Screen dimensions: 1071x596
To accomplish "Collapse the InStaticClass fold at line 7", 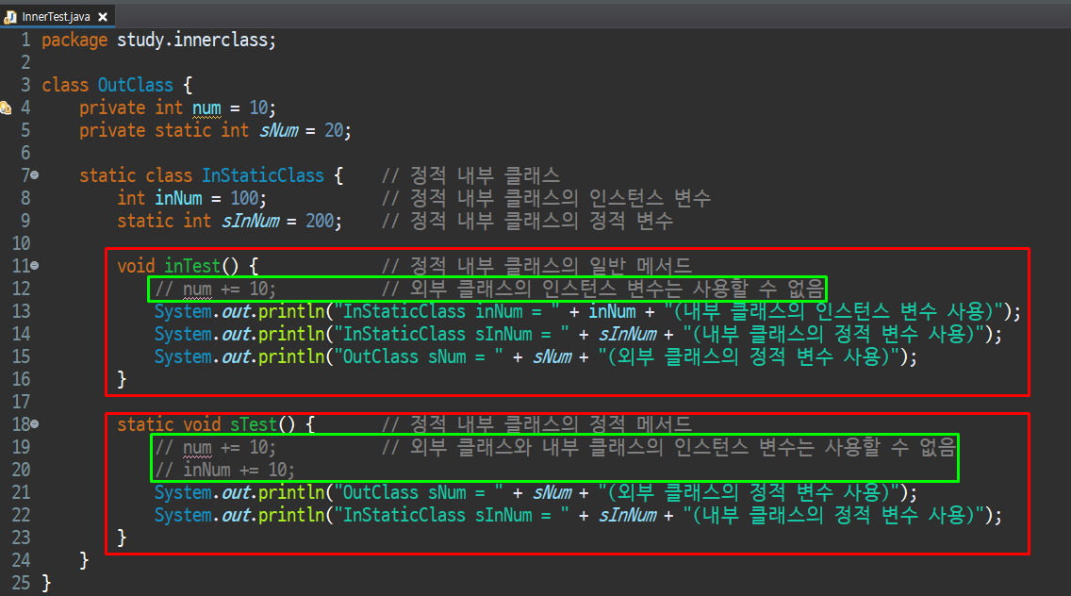I will (x=35, y=175).
